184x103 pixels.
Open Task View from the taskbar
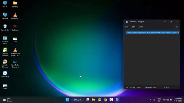pos(87,100)
